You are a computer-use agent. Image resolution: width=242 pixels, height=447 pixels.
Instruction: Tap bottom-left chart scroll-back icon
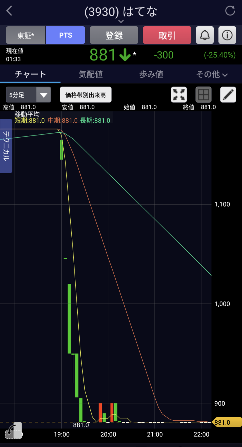[13, 430]
